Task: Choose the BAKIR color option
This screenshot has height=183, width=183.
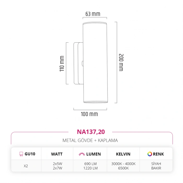Action: pos(157,168)
